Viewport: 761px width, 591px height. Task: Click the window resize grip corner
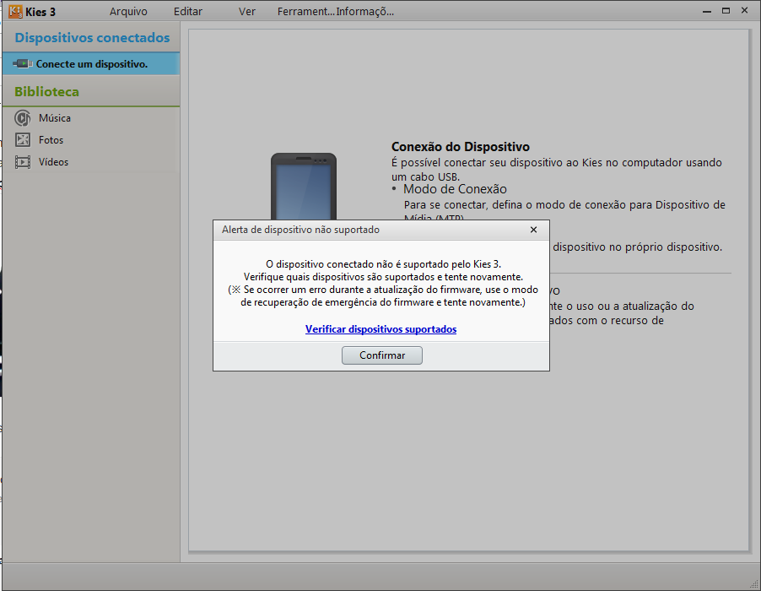point(753,584)
